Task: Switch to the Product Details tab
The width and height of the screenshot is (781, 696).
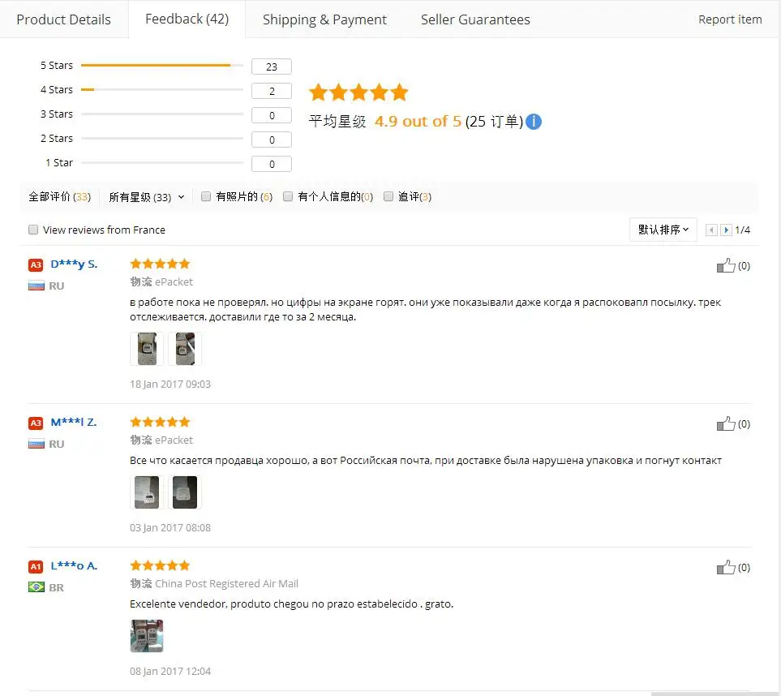Action: 64,19
